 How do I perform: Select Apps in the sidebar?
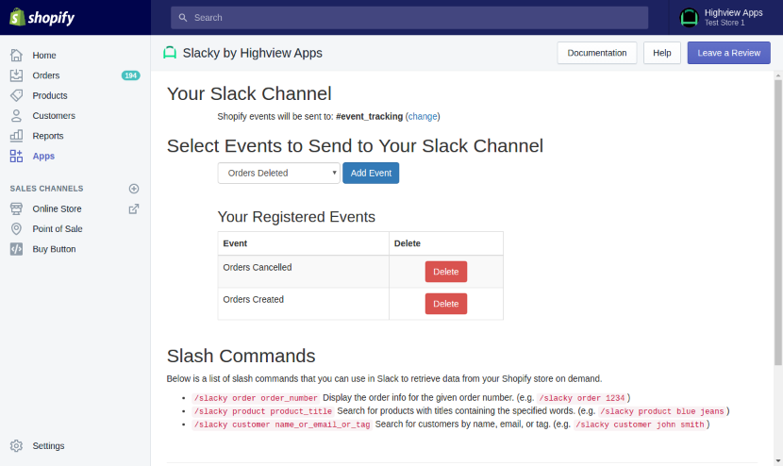[x=43, y=156]
